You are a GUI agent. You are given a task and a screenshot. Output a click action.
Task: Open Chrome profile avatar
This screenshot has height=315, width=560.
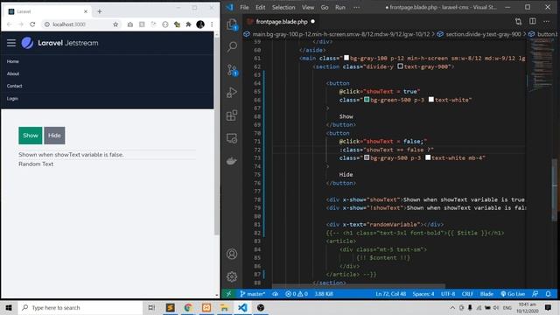coord(200,24)
